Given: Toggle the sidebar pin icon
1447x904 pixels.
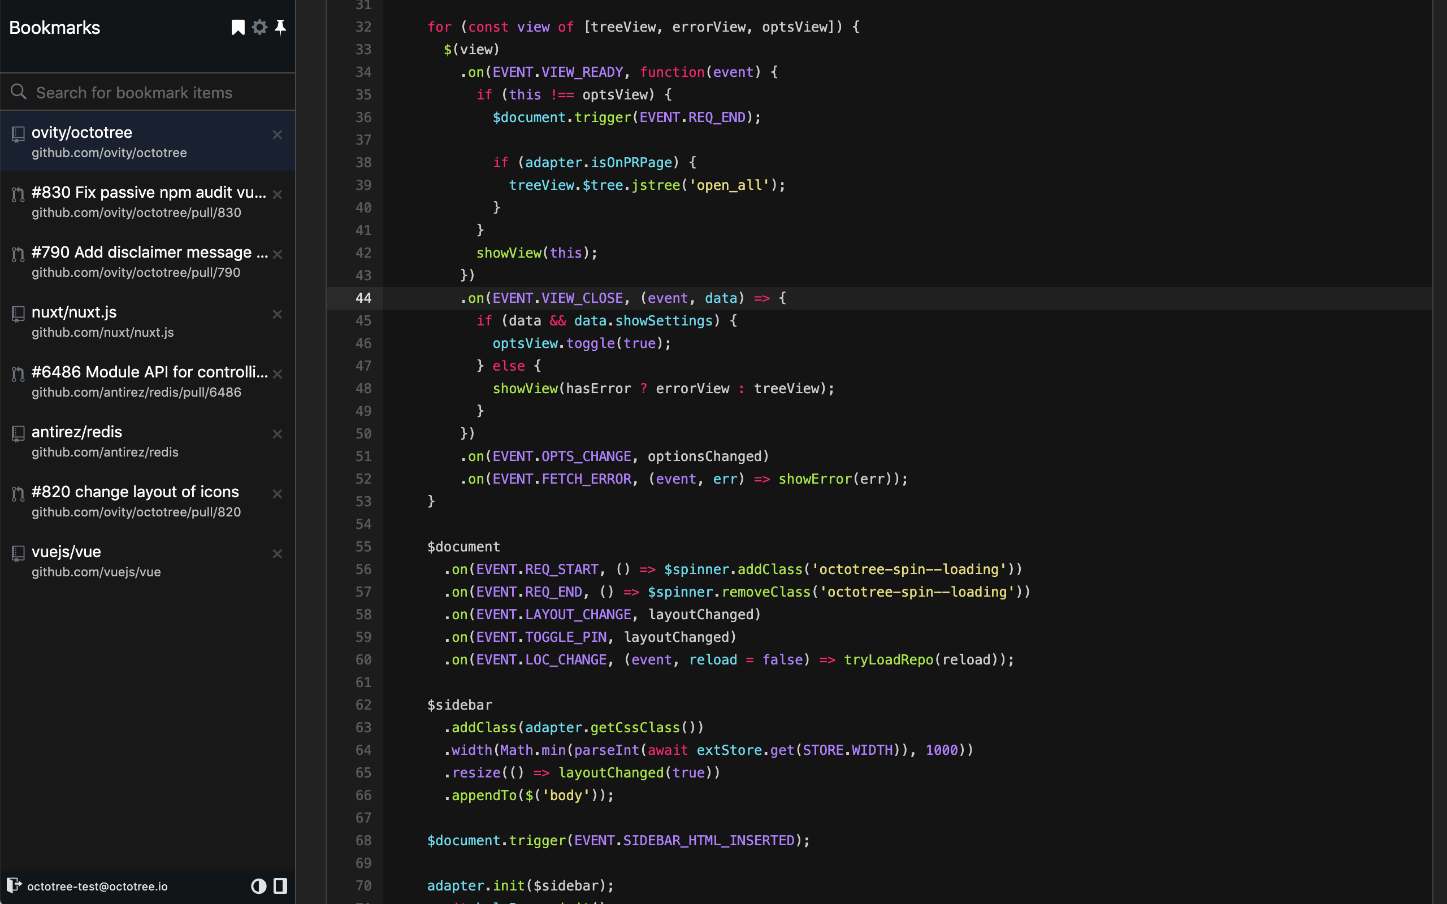Looking at the screenshot, I should [x=280, y=28].
